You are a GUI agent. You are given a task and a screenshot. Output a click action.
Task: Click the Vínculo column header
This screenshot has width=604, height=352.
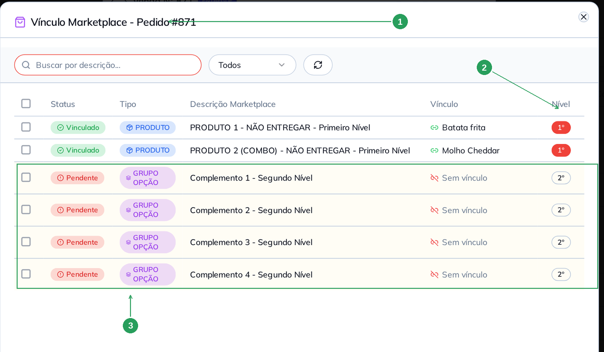444,104
